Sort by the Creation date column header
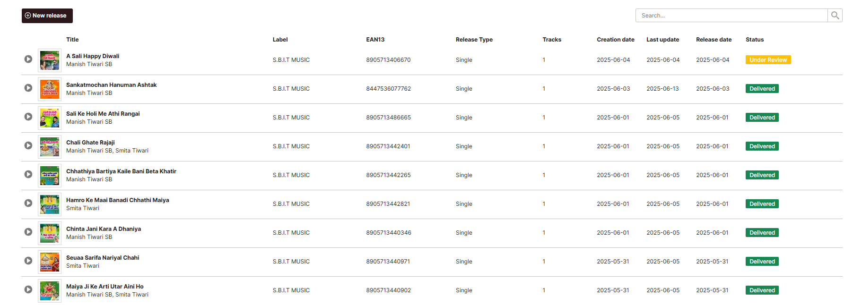853x305 pixels. 615,40
